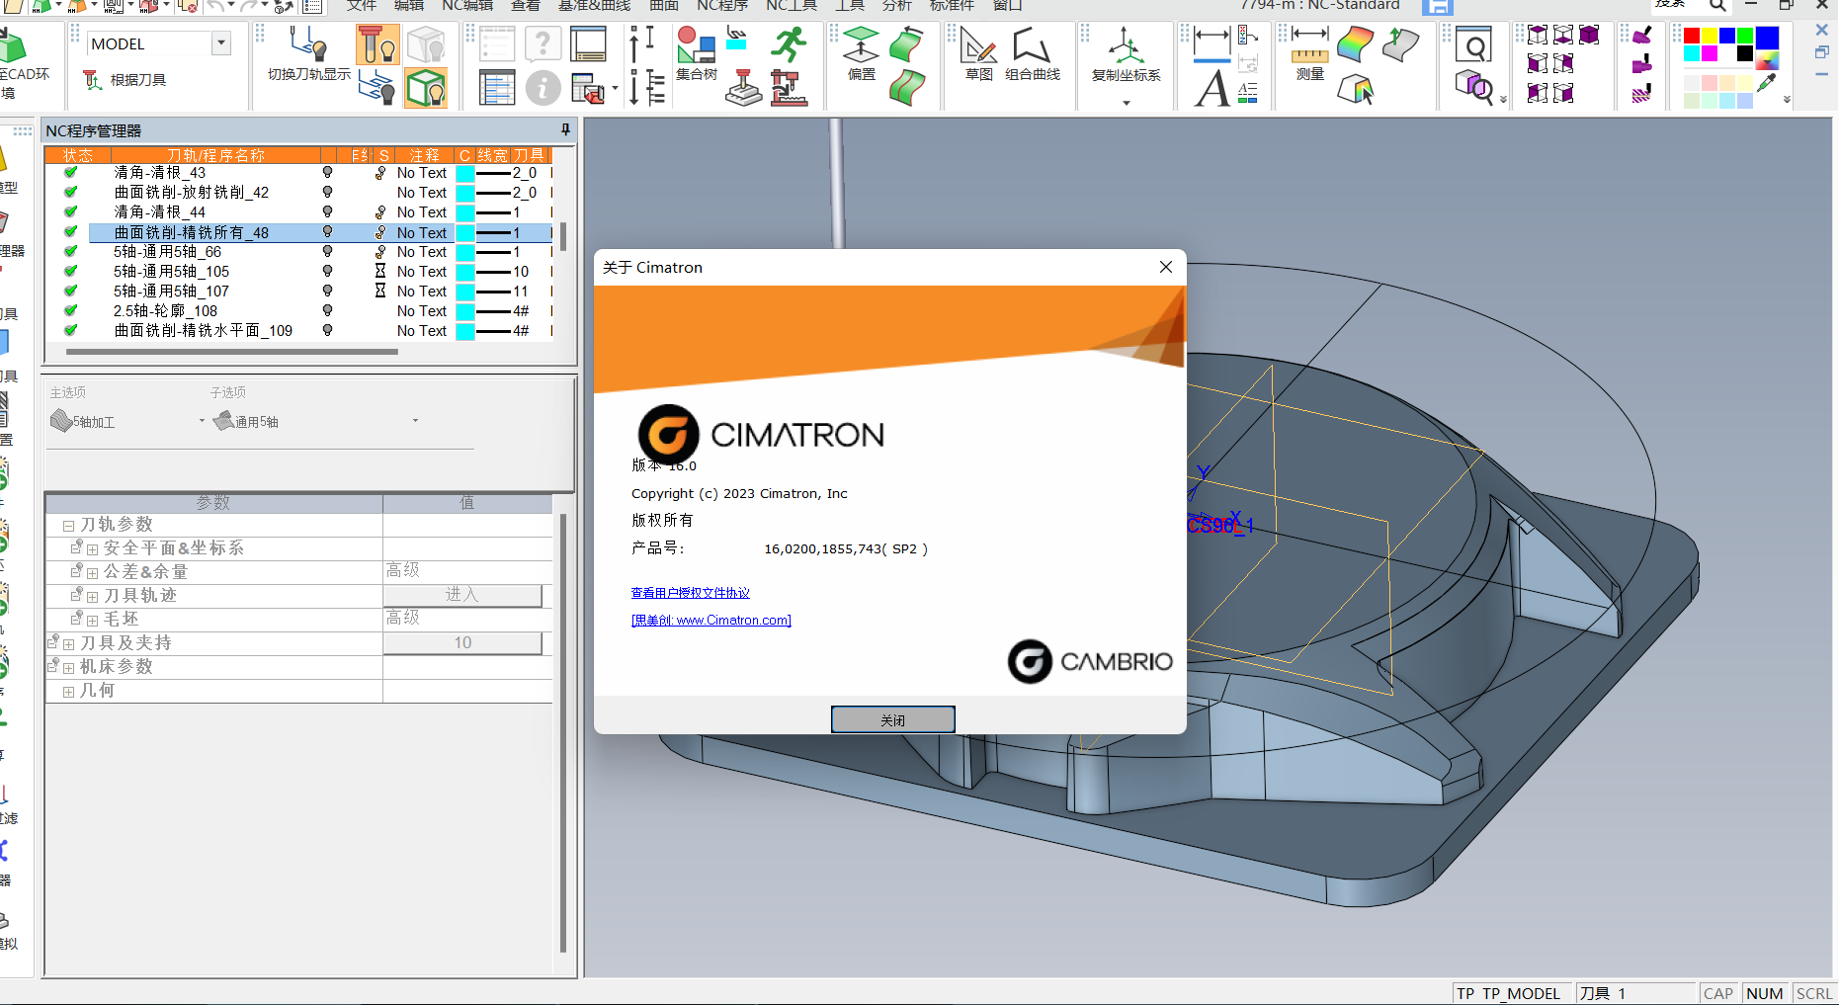The width and height of the screenshot is (1839, 1005).
Task: Open the 集合树 assembly tree tool
Action: point(697,54)
